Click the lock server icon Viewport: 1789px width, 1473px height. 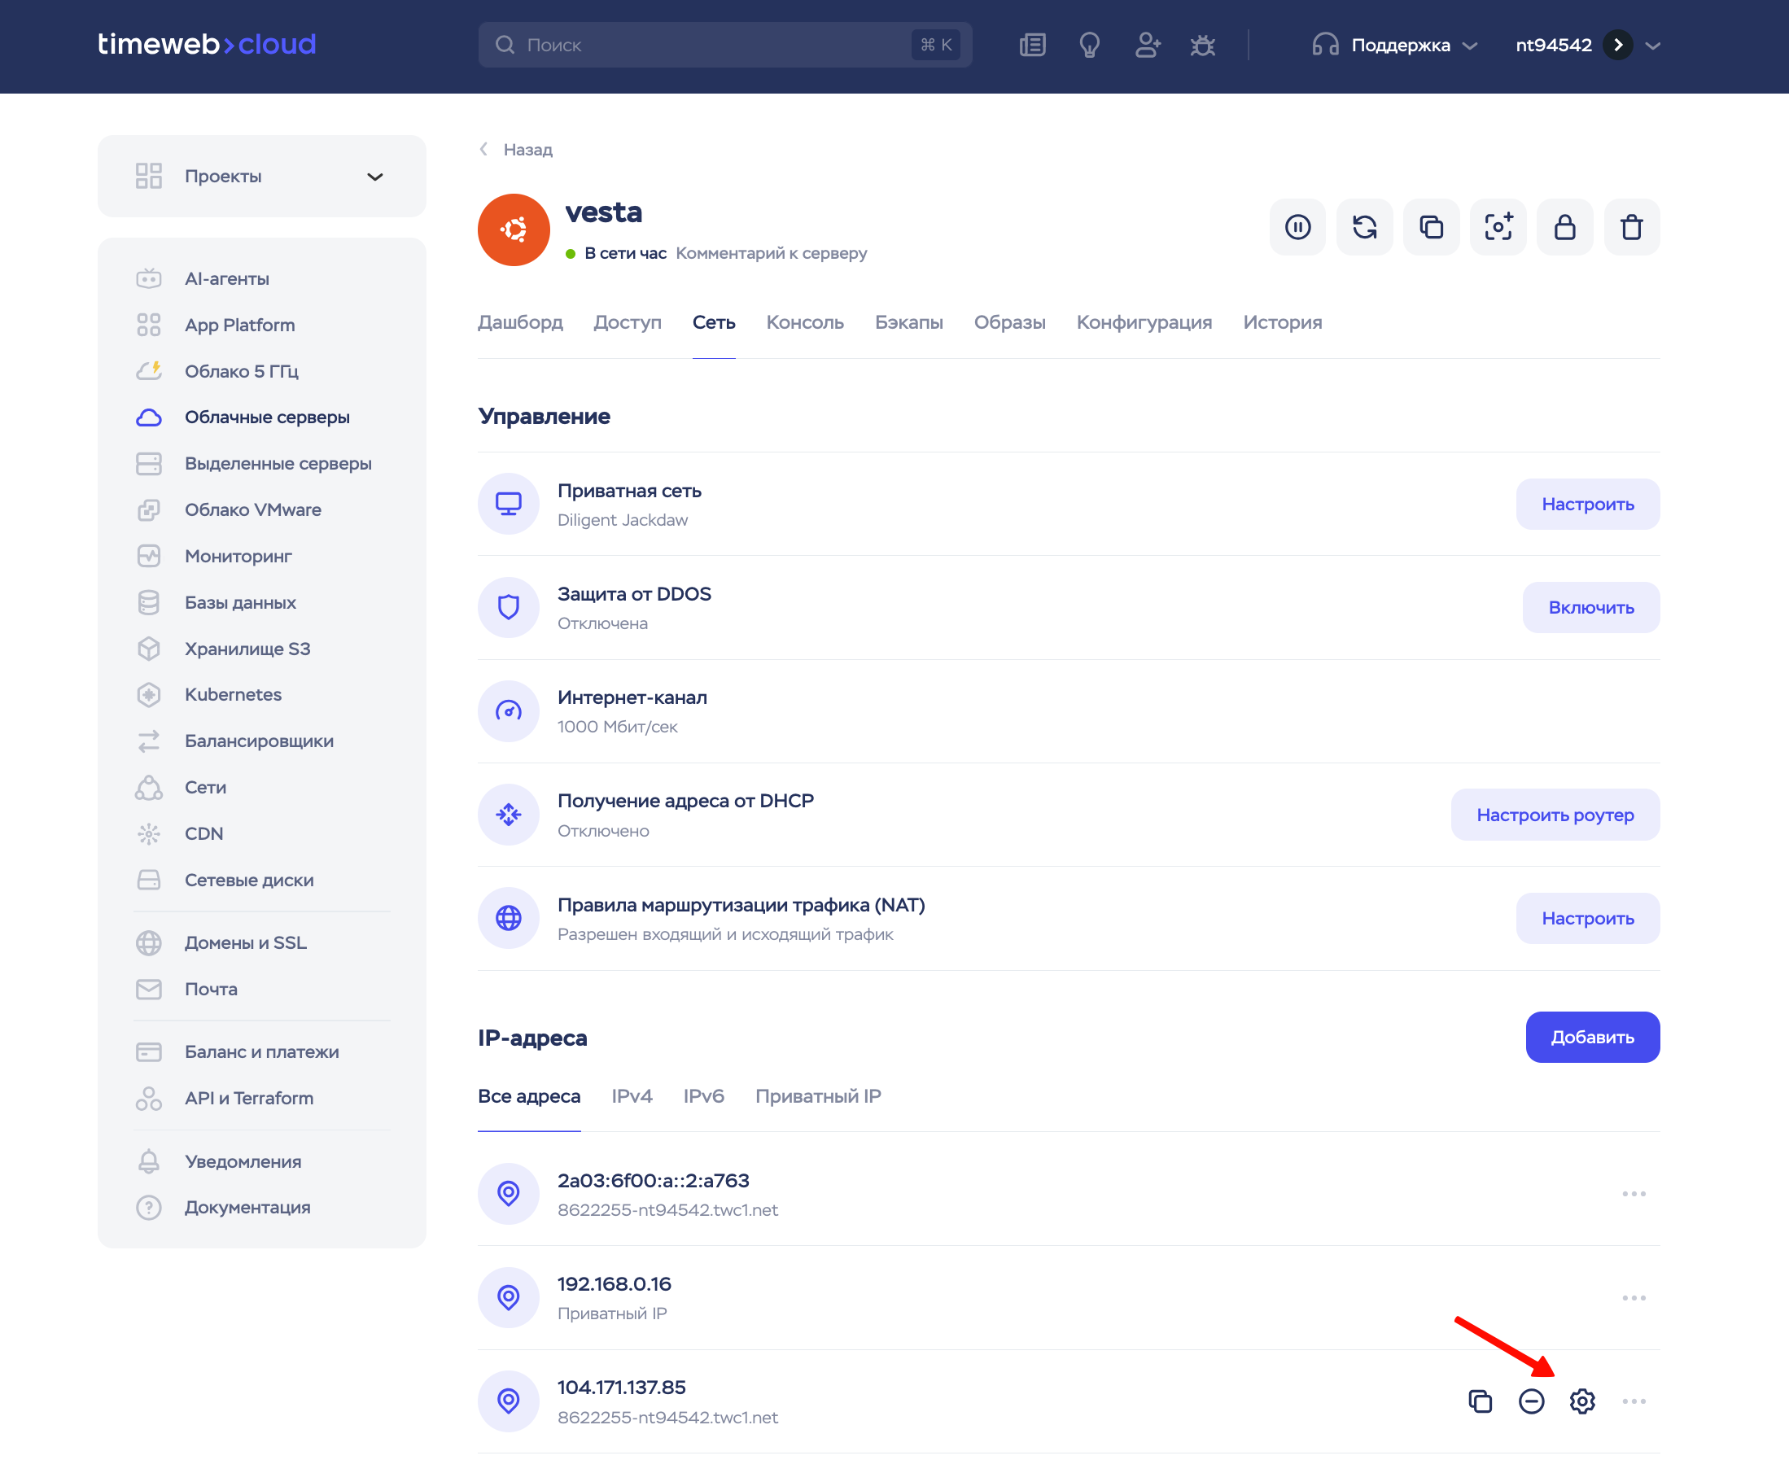coord(1564,227)
